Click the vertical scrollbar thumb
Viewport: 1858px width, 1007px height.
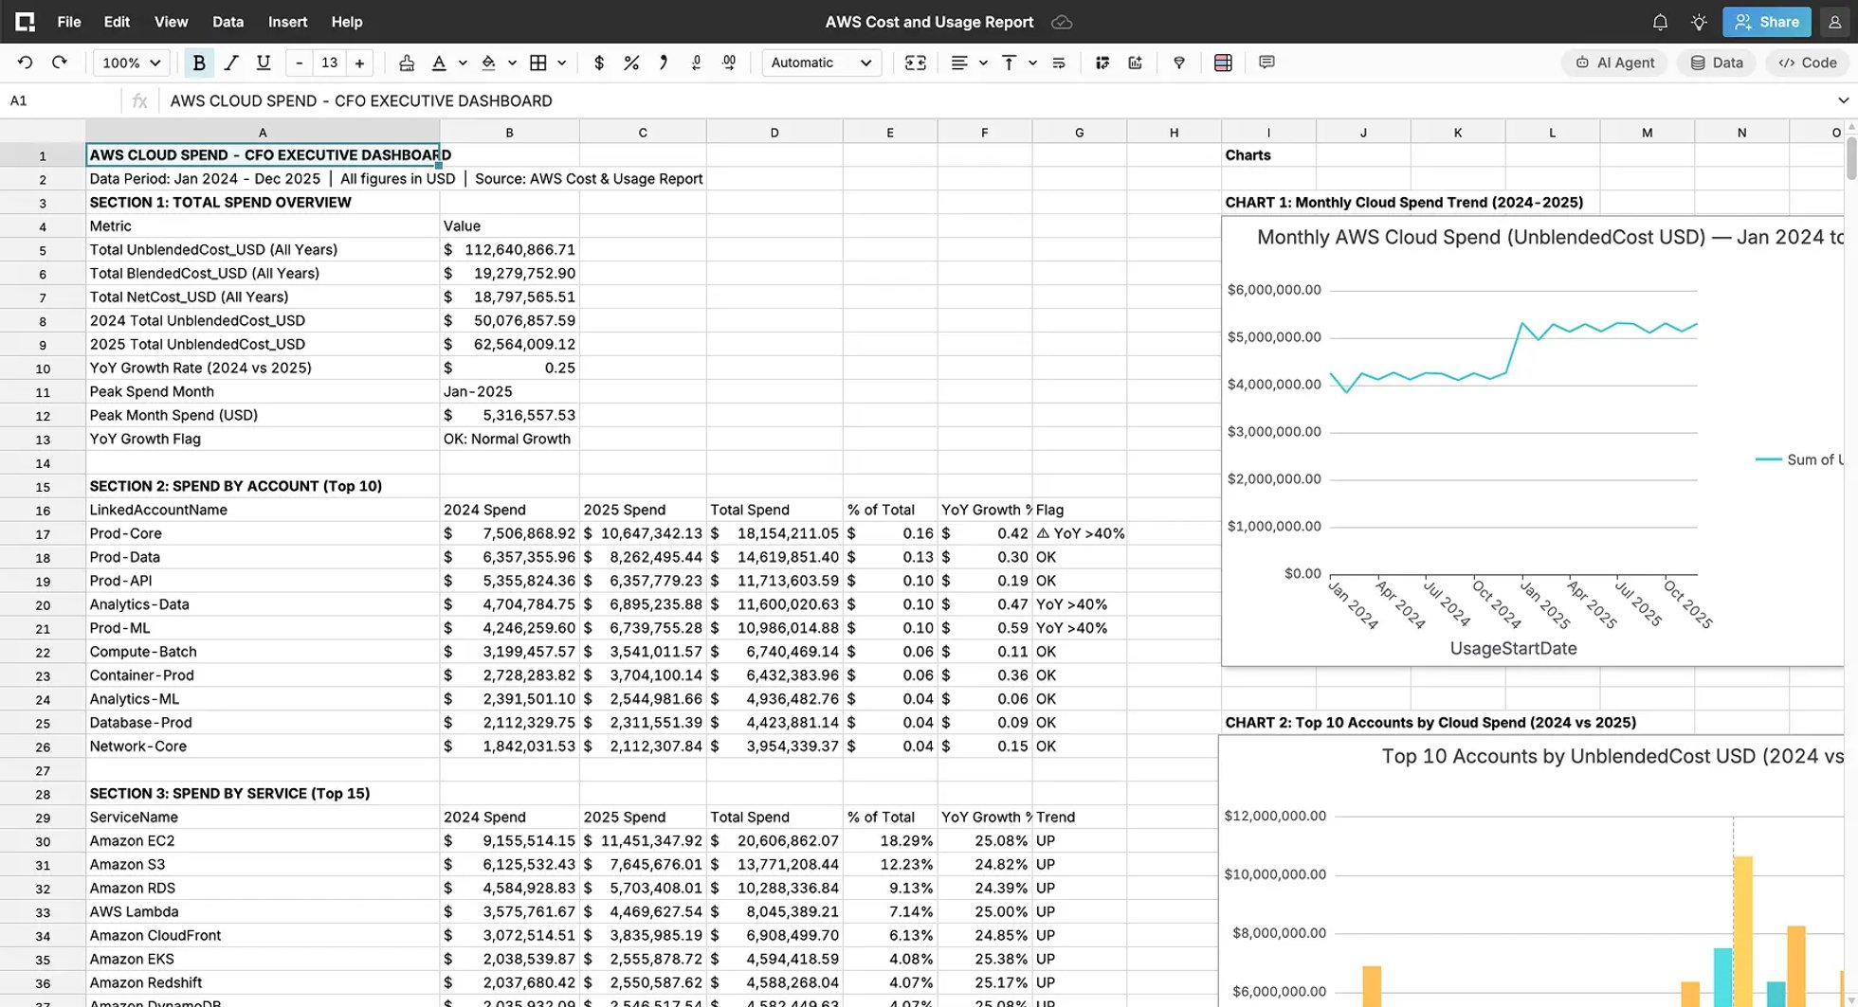click(x=1852, y=157)
